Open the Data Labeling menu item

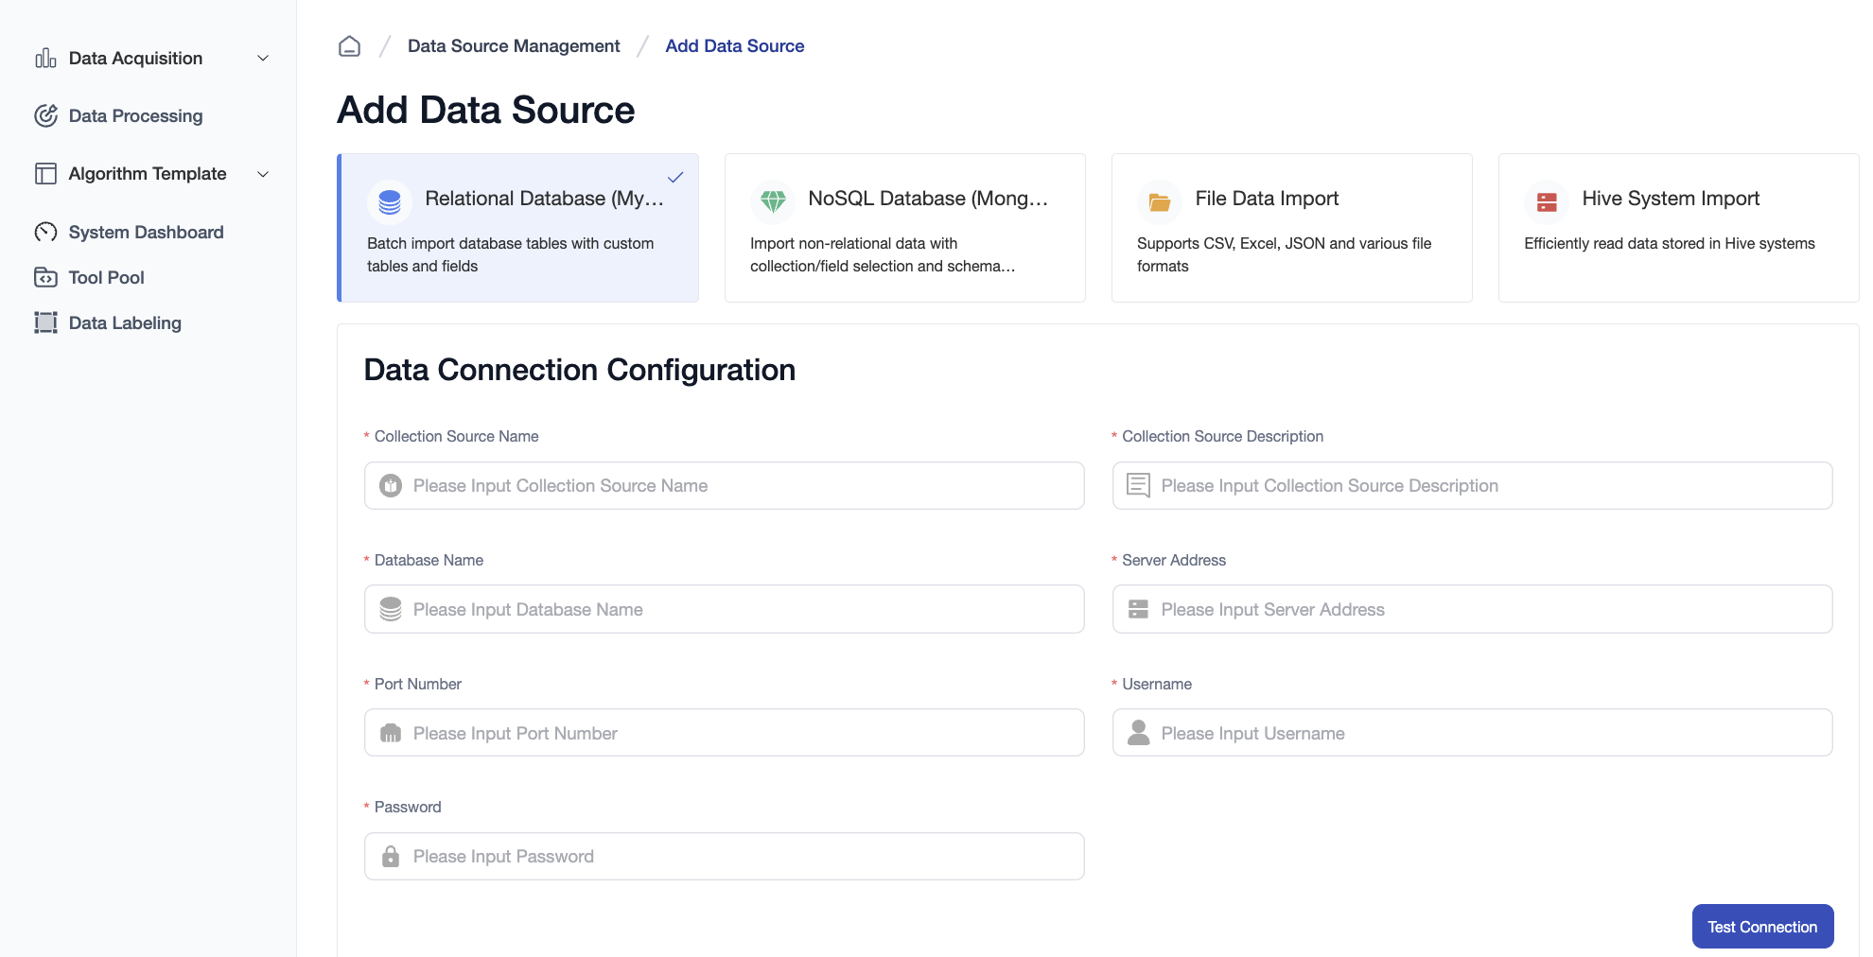[x=125, y=323]
